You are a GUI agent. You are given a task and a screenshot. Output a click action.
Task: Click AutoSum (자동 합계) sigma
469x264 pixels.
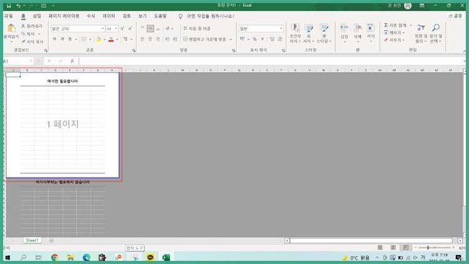(395, 25)
